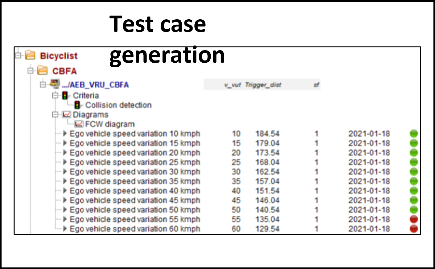The image size is (435, 269).
Task: Open the .../AEB_VRU_CBFA test label
Action: [x=95, y=85]
